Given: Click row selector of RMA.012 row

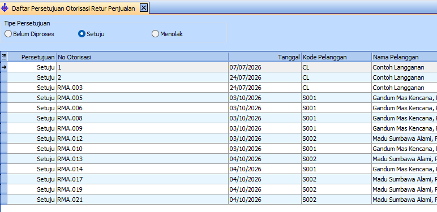Looking at the screenshot, I should [x=4, y=139].
